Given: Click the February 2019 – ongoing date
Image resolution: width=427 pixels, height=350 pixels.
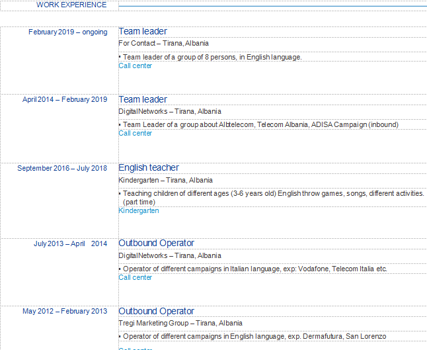Looking at the screenshot, I should point(68,32).
